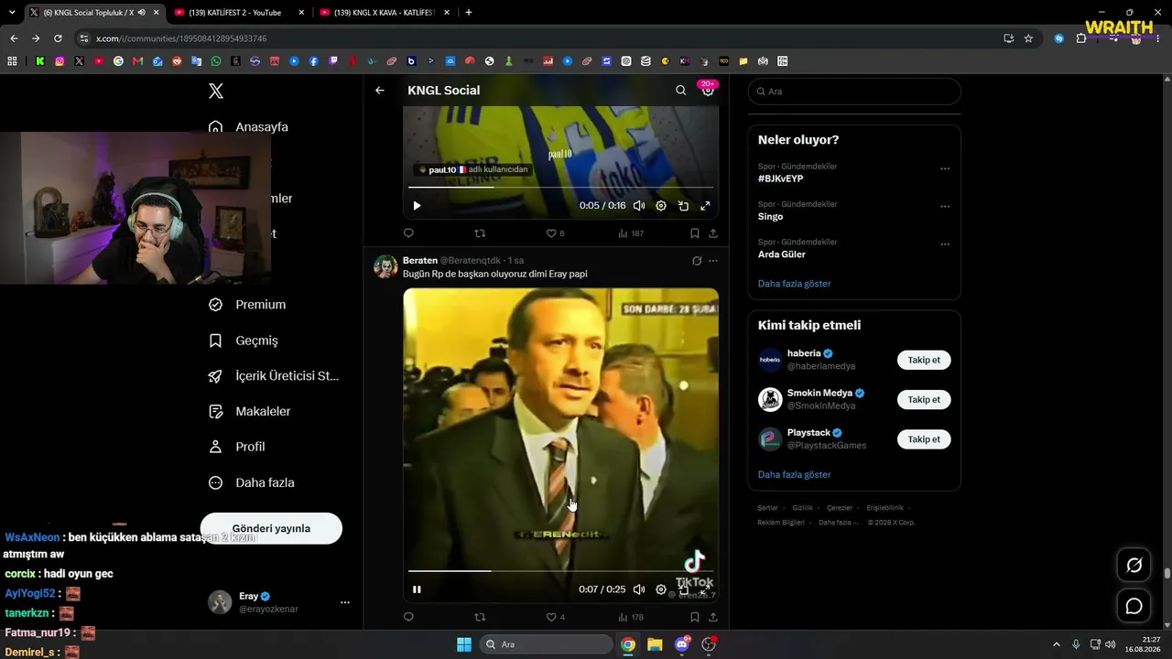Enter fullscreen on the 0:16 video
The height and width of the screenshot is (659, 1172).
coord(705,206)
